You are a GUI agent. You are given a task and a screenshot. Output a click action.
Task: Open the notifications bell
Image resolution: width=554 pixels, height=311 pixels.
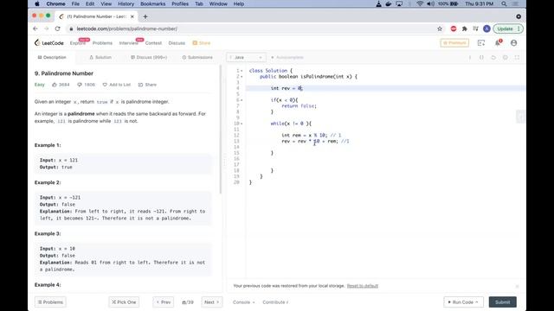coord(498,43)
